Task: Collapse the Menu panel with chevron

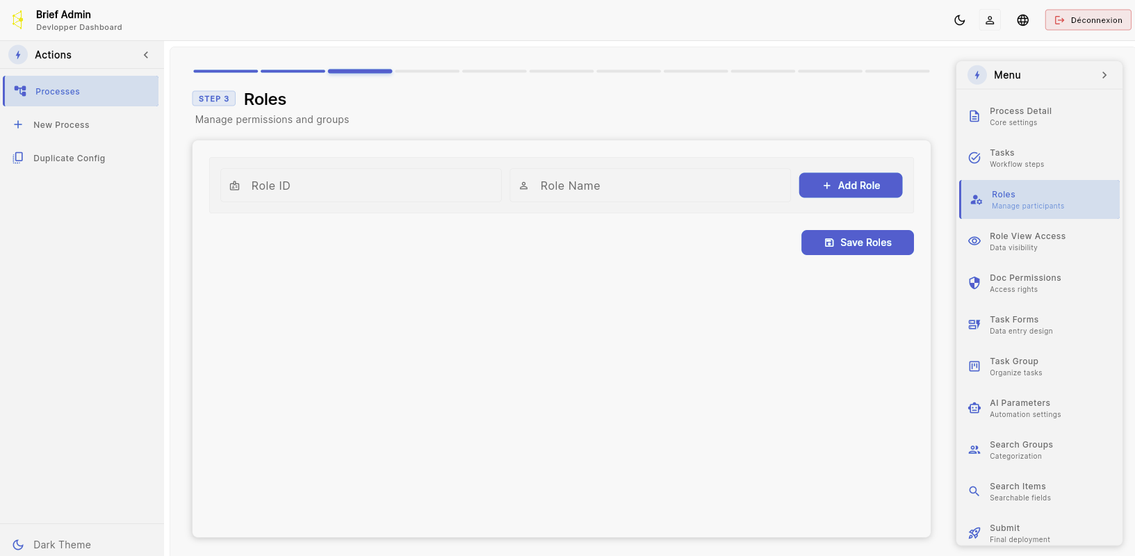Action: click(1104, 75)
